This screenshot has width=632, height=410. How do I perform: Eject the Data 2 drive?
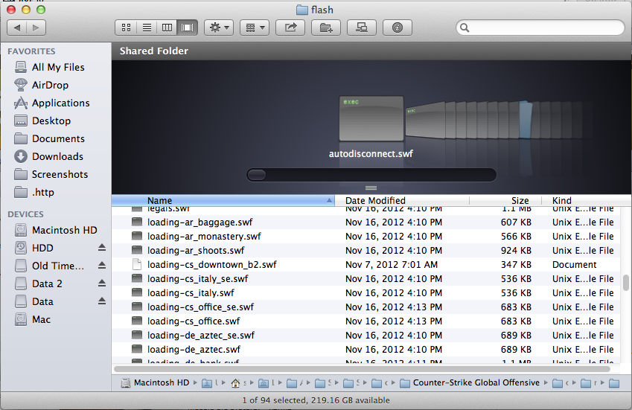pos(102,284)
